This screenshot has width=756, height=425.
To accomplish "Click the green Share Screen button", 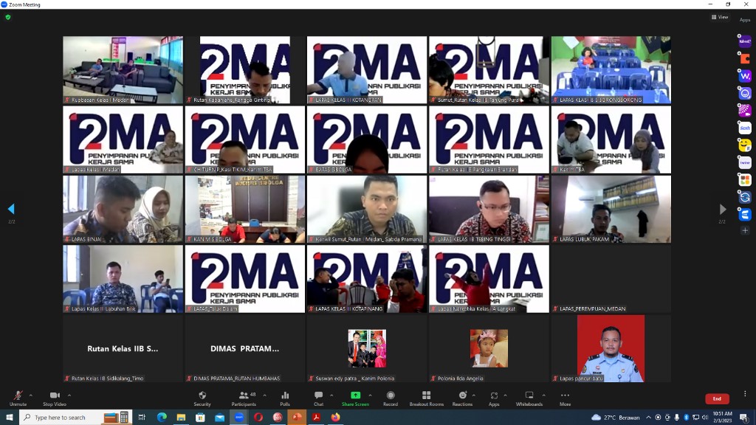I will click(355, 398).
